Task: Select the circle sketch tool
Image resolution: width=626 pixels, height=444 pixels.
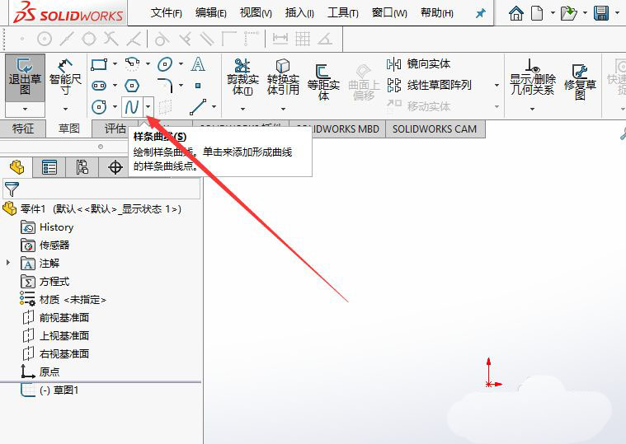Action: 99,107
